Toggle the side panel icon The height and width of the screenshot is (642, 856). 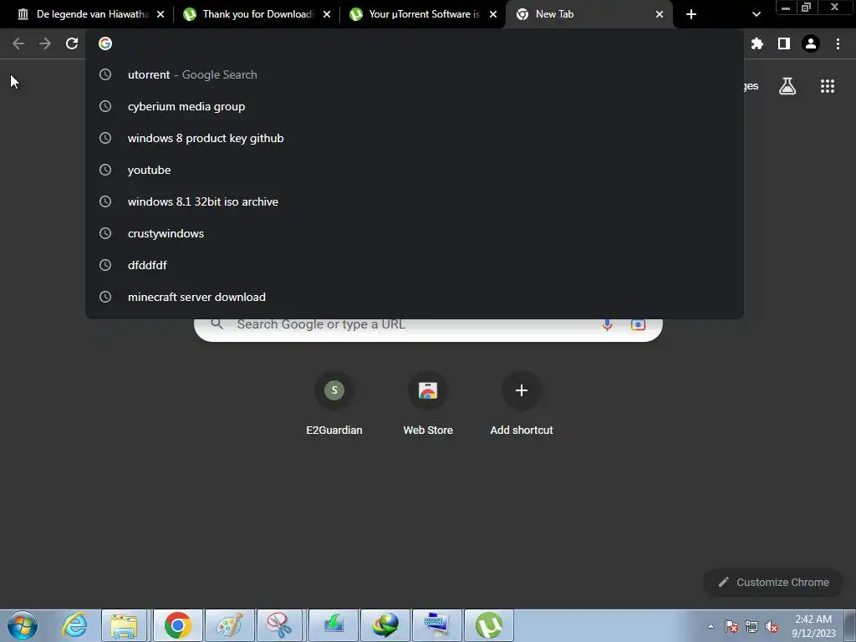pyautogui.click(x=784, y=43)
